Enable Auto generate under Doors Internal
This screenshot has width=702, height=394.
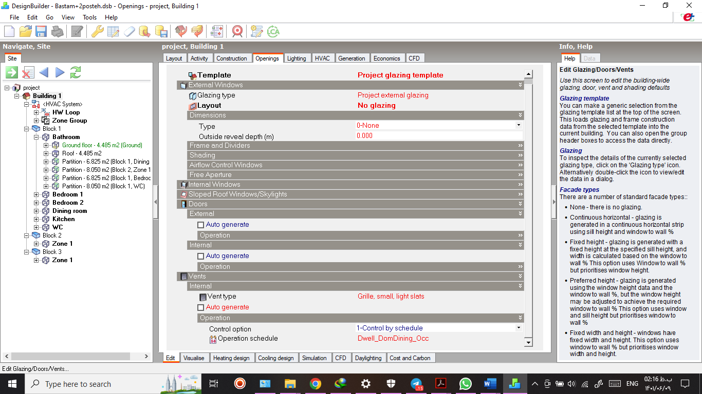click(x=201, y=256)
